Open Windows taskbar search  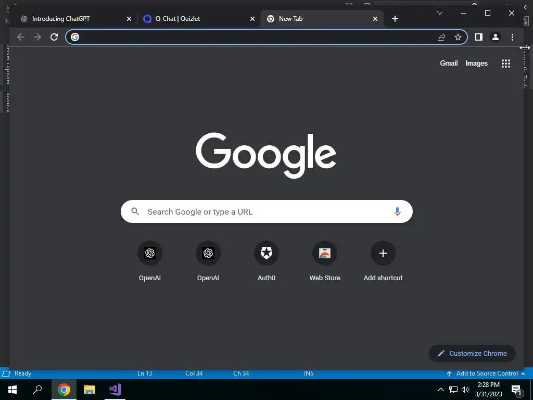[x=37, y=390]
